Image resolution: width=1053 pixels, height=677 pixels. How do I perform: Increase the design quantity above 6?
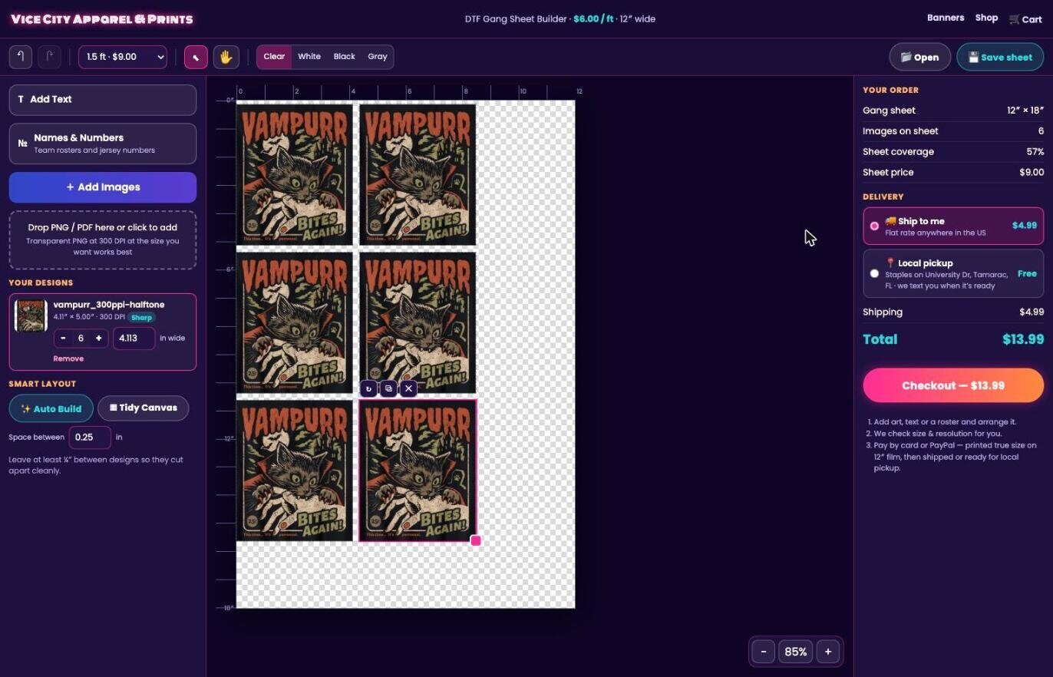pos(98,338)
